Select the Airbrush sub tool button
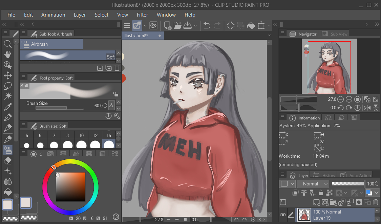Screen dimensions: 381x224 coord(51,44)
